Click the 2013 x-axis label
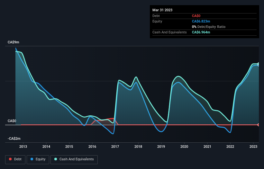Viewport: 264px width, 169px height. (x=23, y=147)
